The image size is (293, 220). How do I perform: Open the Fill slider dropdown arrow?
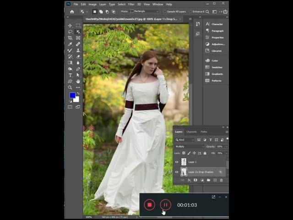[227, 153]
